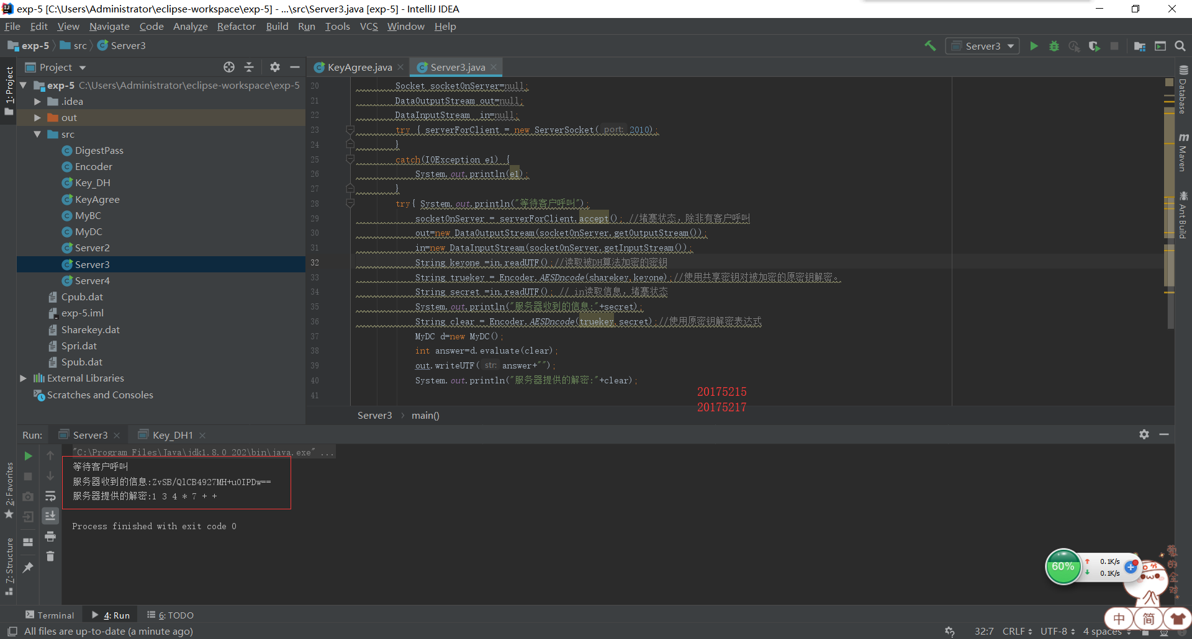Hide the Project tool window

click(x=295, y=67)
